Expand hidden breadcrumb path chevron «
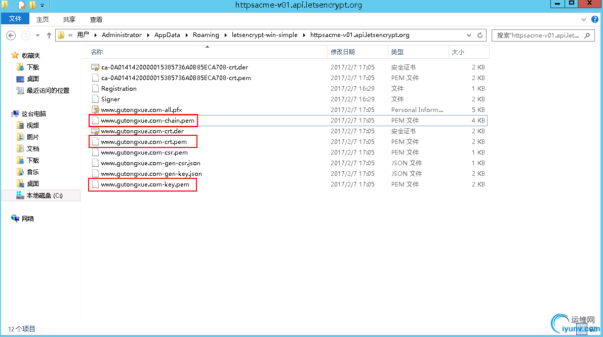 click(70, 35)
